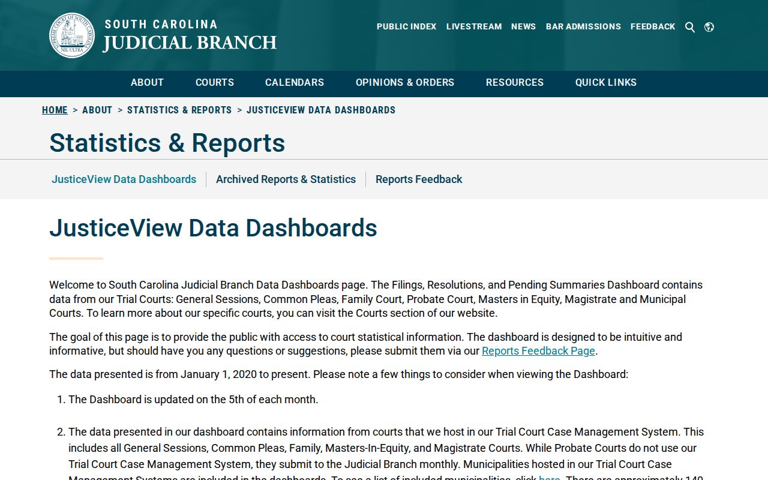
Task: Click the JusticeView Data Dashboards main heading
Action: 213,228
